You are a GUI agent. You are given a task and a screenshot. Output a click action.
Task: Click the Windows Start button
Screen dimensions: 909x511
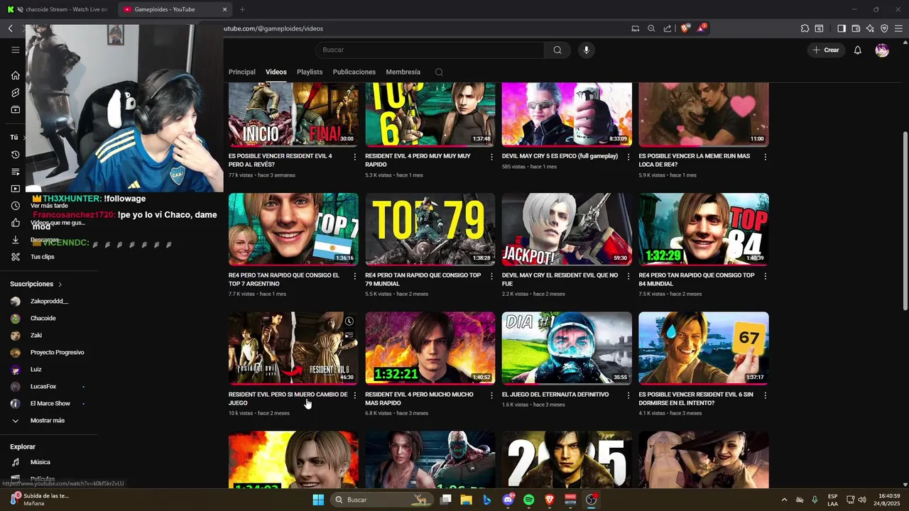click(x=318, y=500)
